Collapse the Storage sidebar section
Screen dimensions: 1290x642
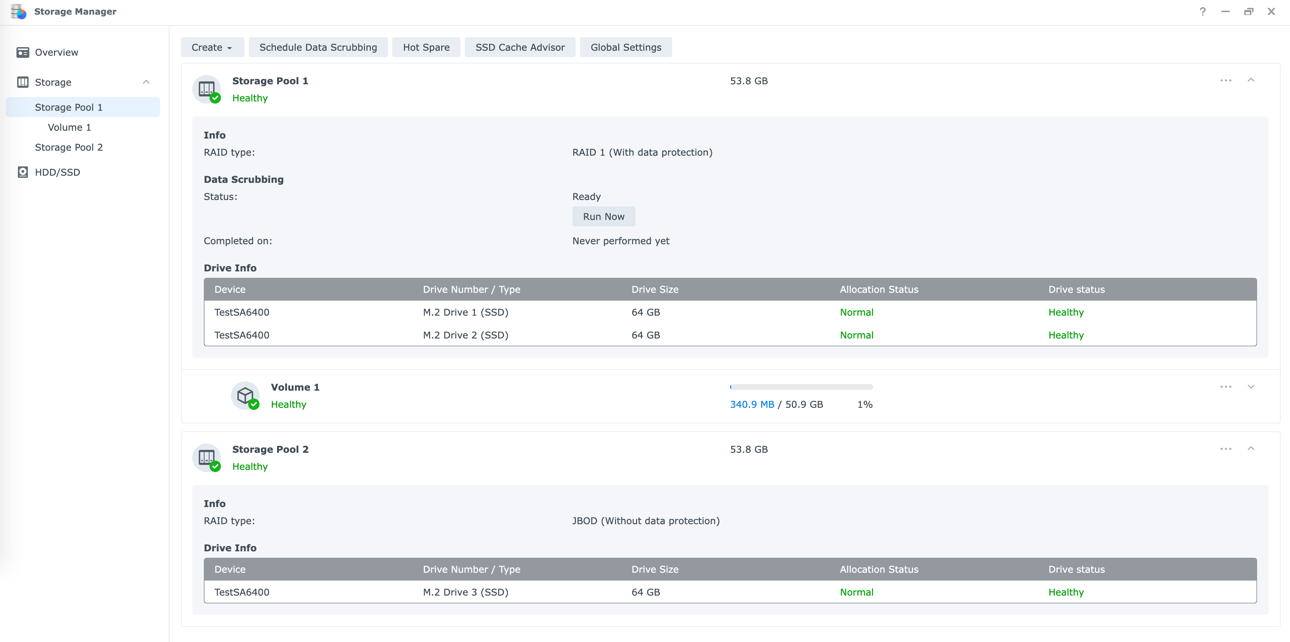(x=146, y=82)
